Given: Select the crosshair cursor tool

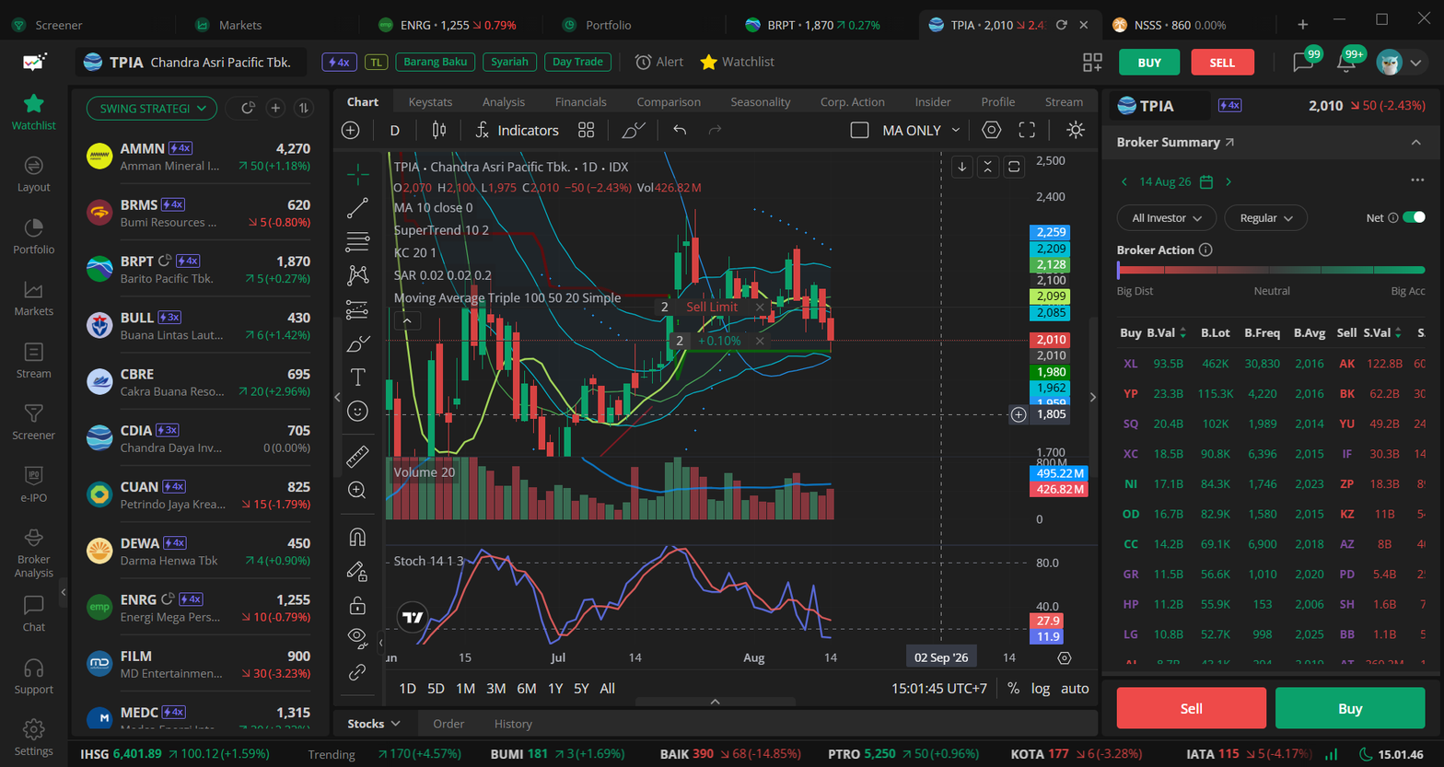Looking at the screenshot, I should (x=357, y=173).
